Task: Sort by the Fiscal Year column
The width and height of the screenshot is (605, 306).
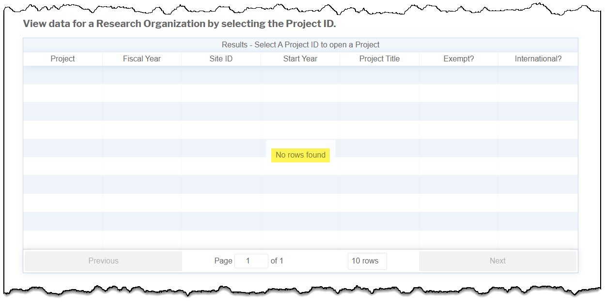Action: coord(141,59)
